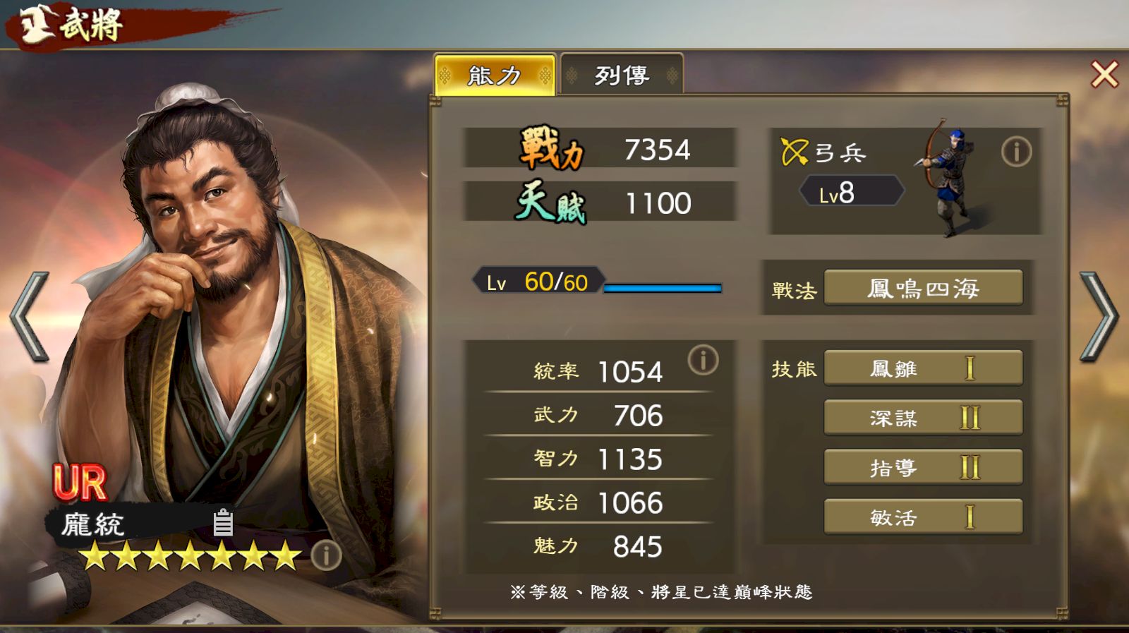Open the clipboard icon next to 龐統
Image resolution: width=1129 pixels, height=633 pixels.
[x=223, y=523]
